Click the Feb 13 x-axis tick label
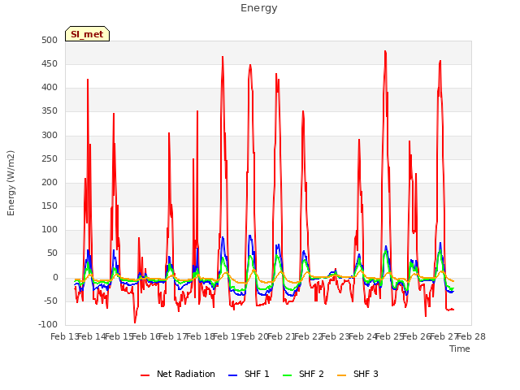The image size is (520, 390). (64, 337)
